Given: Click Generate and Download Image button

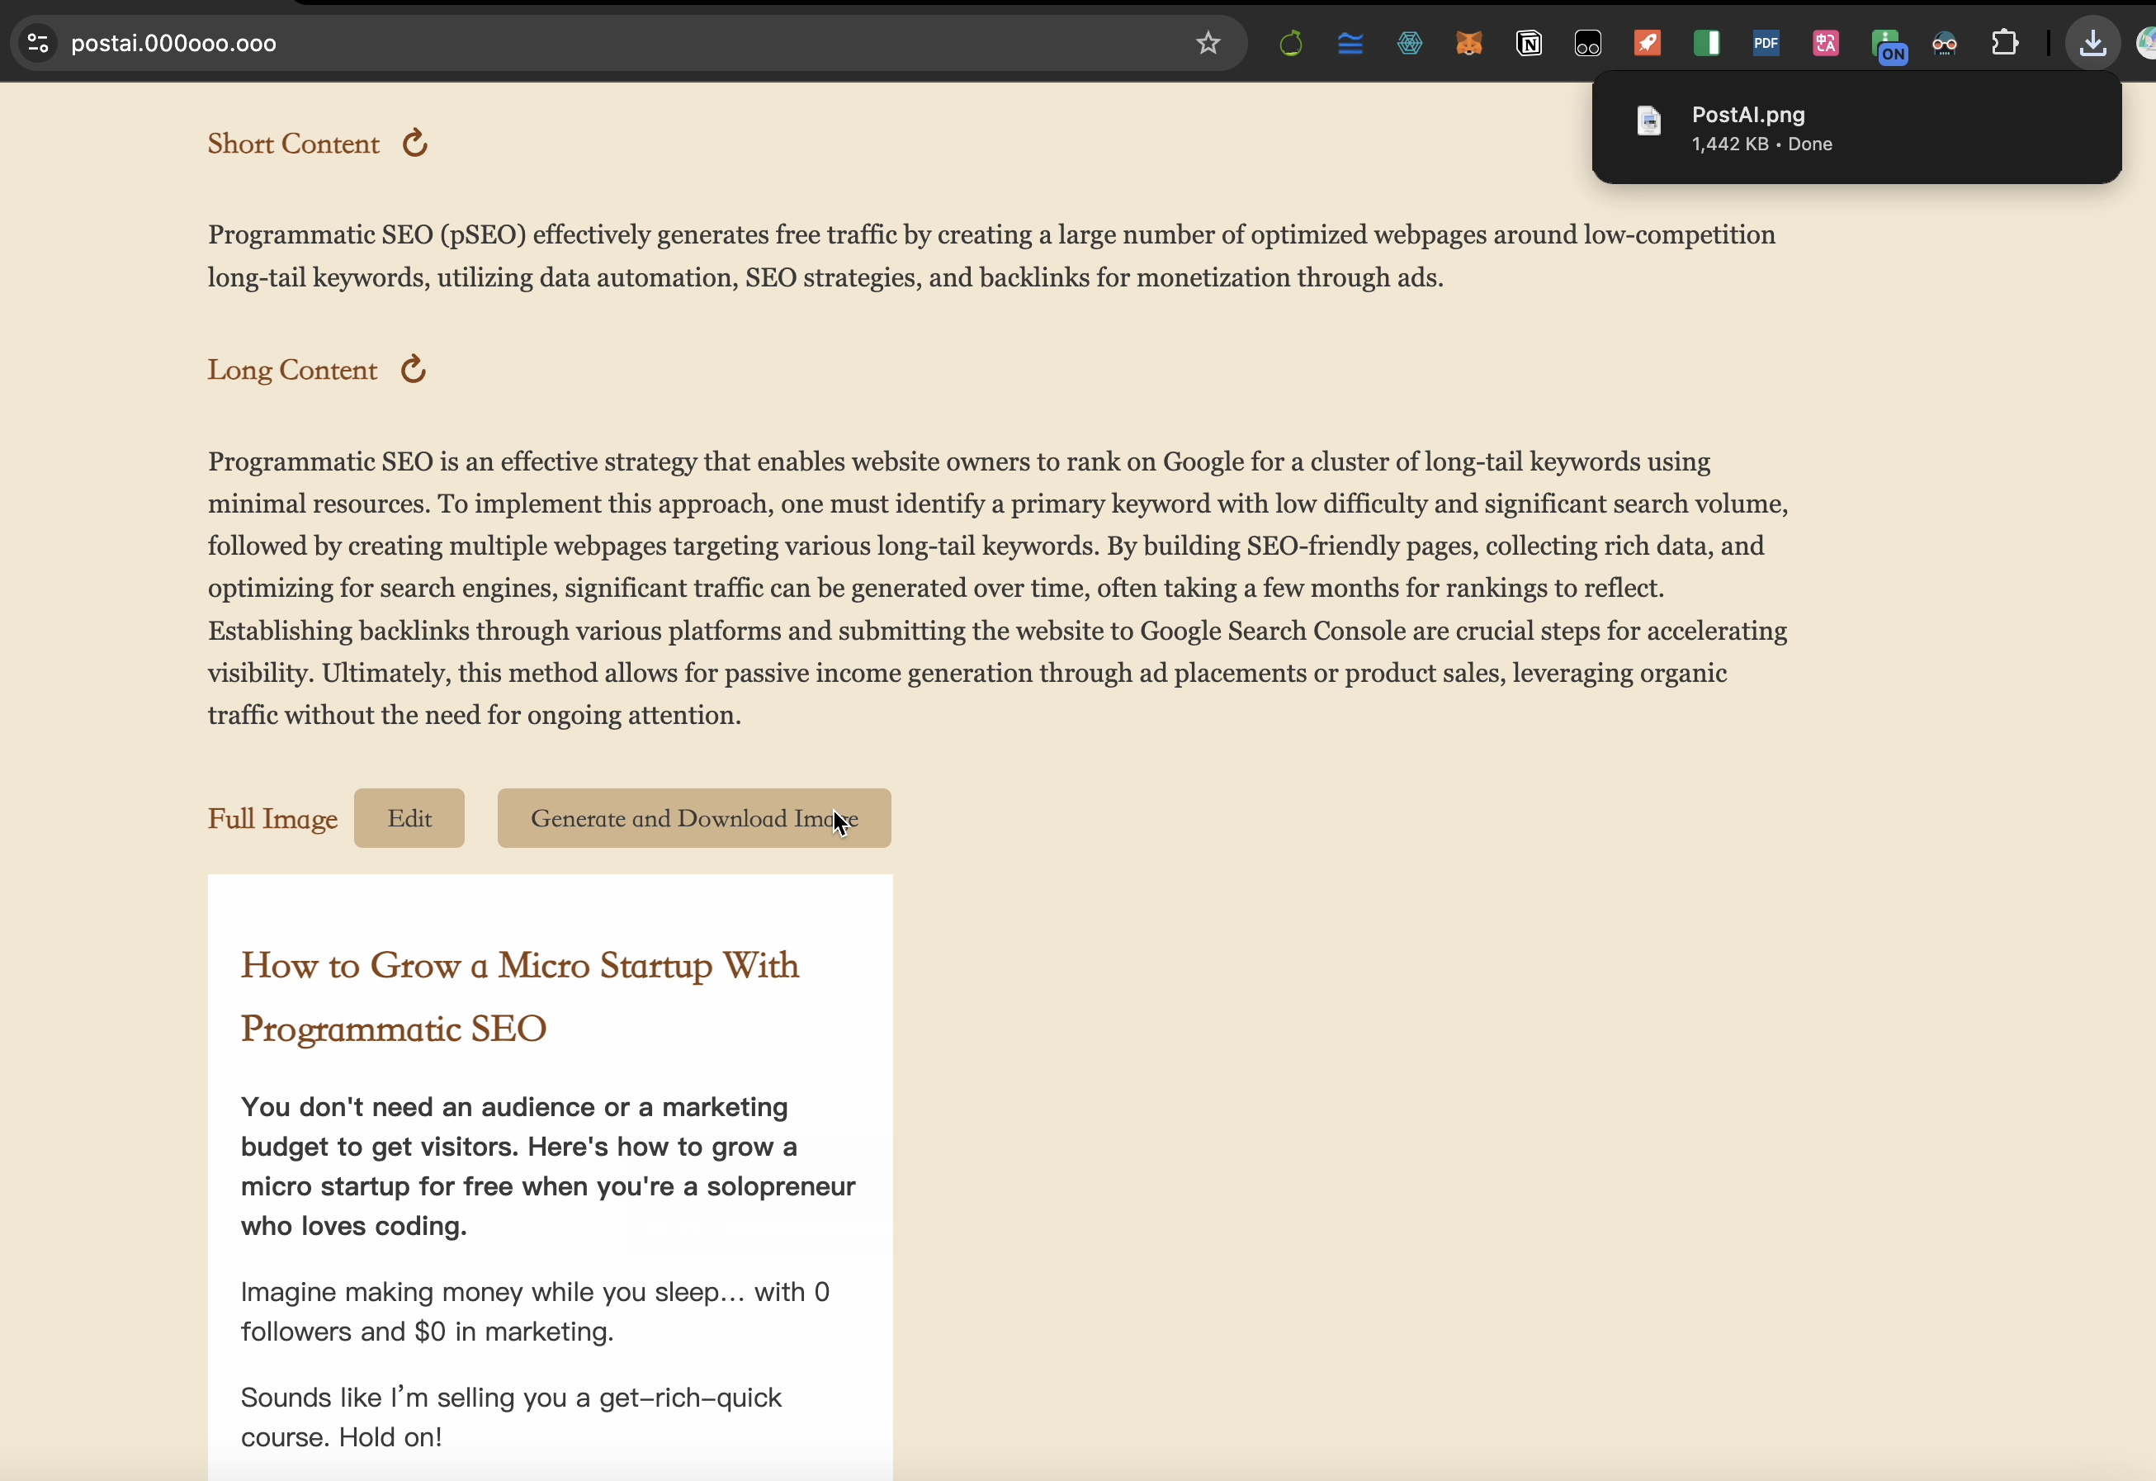Looking at the screenshot, I should pos(694,818).
